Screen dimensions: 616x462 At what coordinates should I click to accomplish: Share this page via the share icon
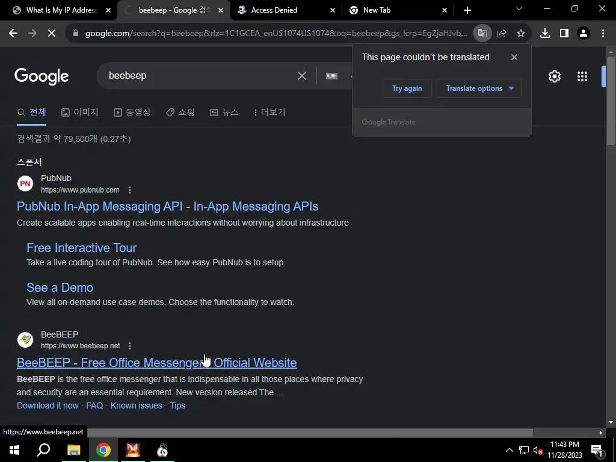click(x=502, y=34)
